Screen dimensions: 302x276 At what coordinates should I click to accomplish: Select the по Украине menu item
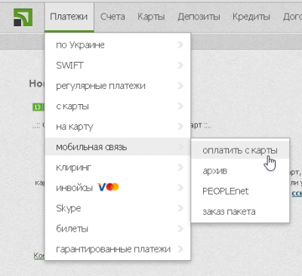(118, 45)
